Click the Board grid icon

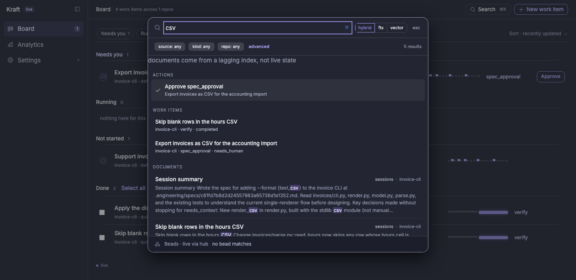tap(10, 29)
